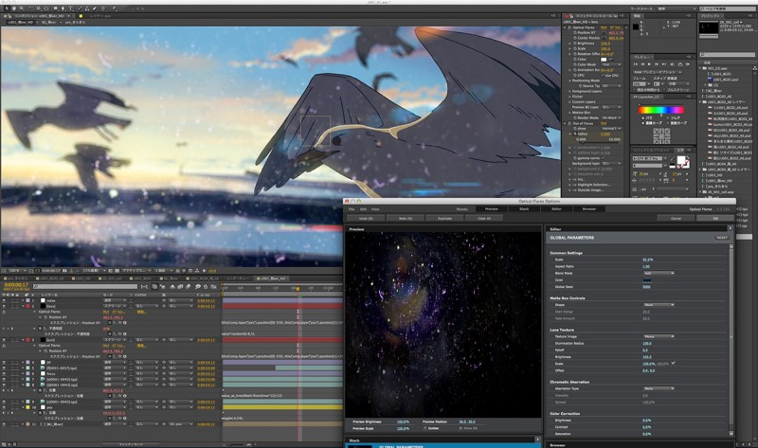
Task: Toggle Stack panel tab in Optical Flares
Action: pyautogui.click(x=524, y=208)
